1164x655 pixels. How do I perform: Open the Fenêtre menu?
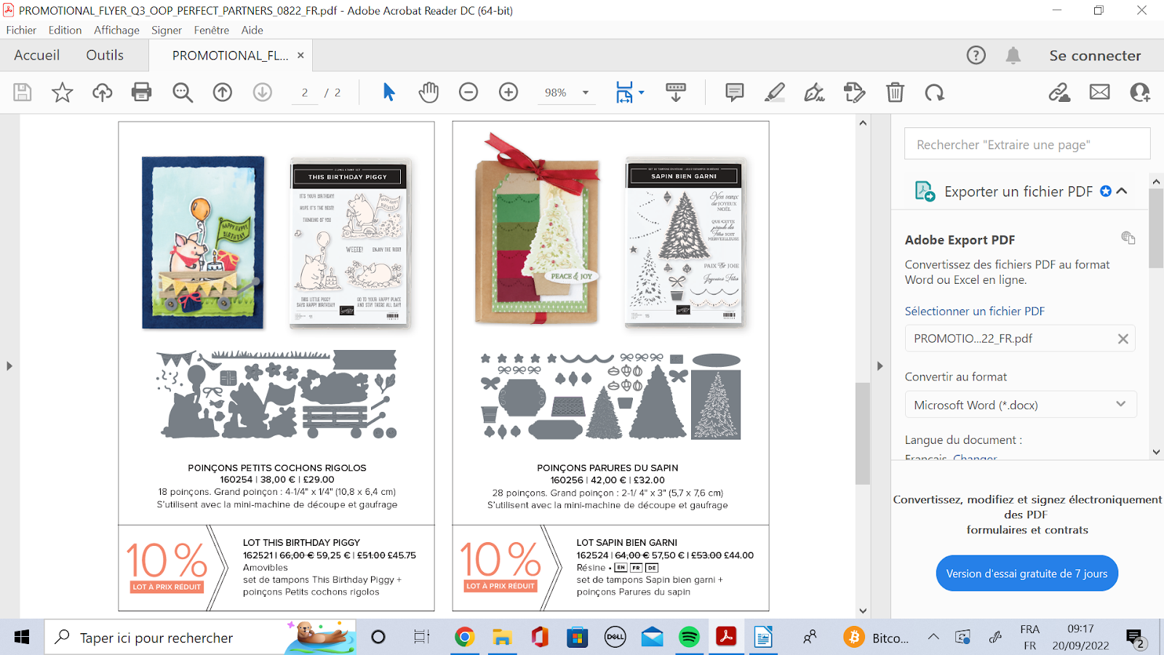[x=212, y=30]
